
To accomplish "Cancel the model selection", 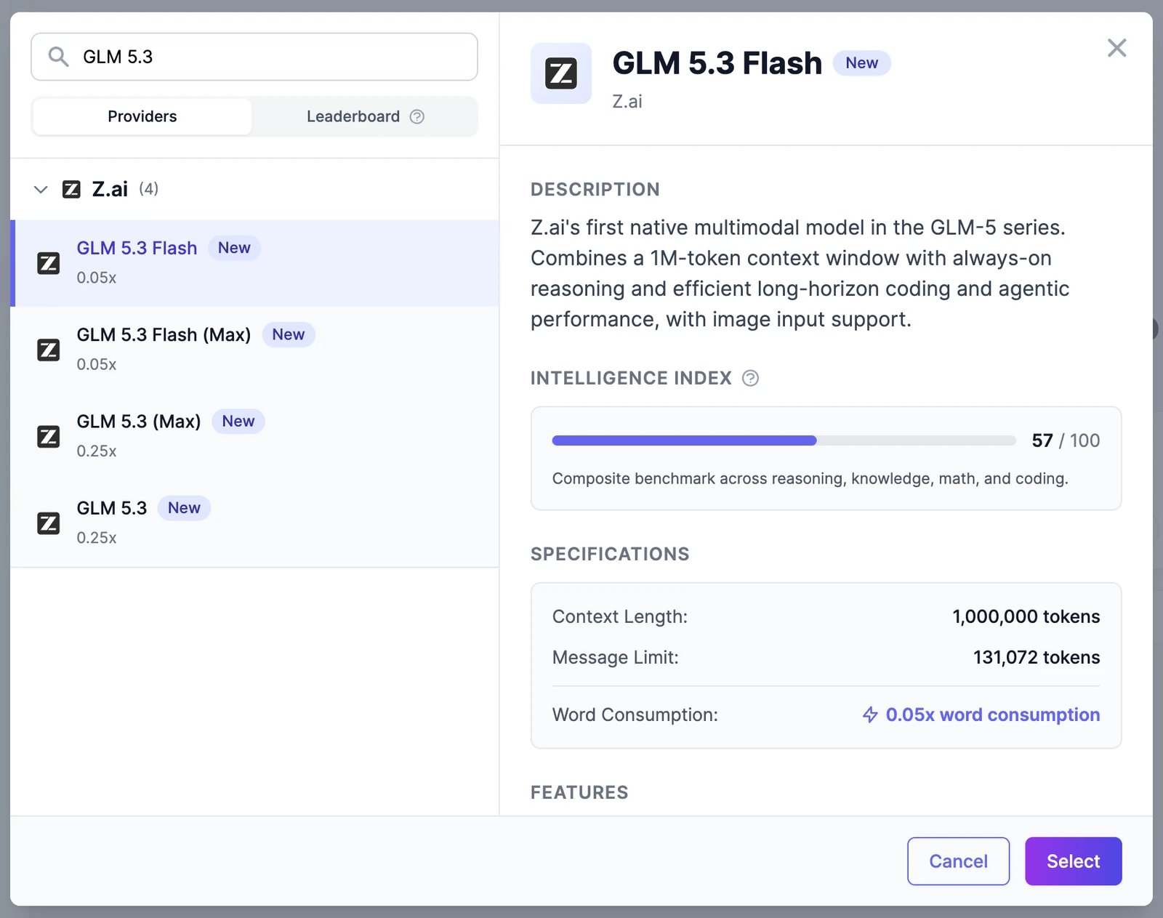I will click(x=958, y=861).
